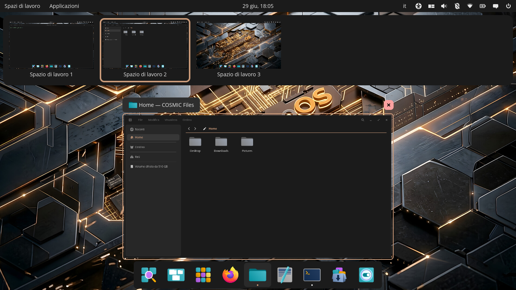516x290 pixels.
Task: Open the text editor dock icon
Action: [x=285, y=275]
